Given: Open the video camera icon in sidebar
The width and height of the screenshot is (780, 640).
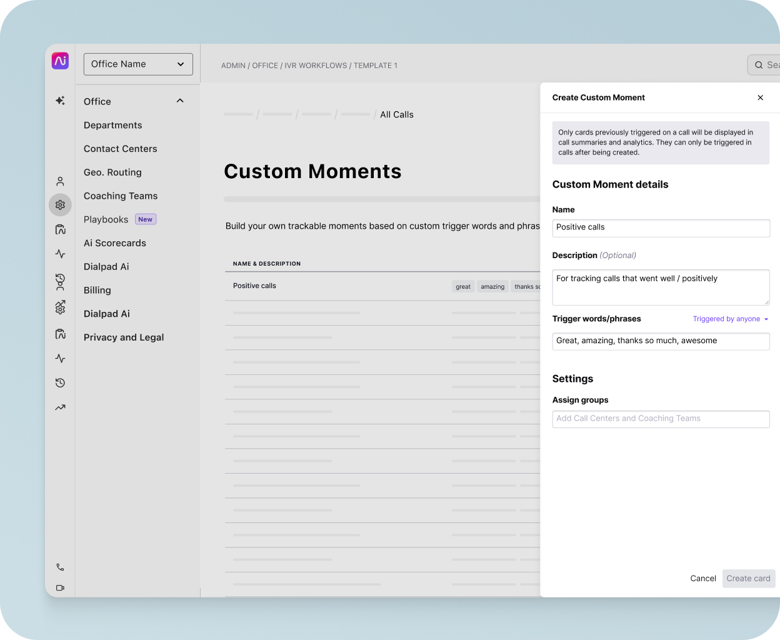Looking at the screenshot, I should (60, 588).
